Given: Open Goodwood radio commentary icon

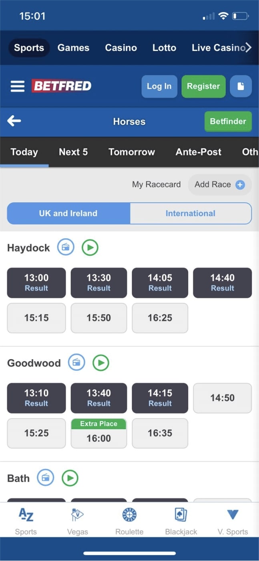Looking at the screenshot, I should click(x=76, y=363).
